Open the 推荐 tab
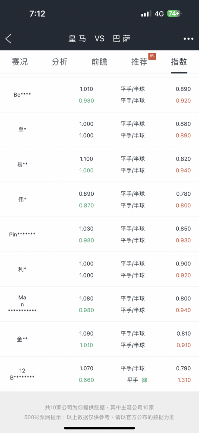Screen dimensions: 199x433 139,62
